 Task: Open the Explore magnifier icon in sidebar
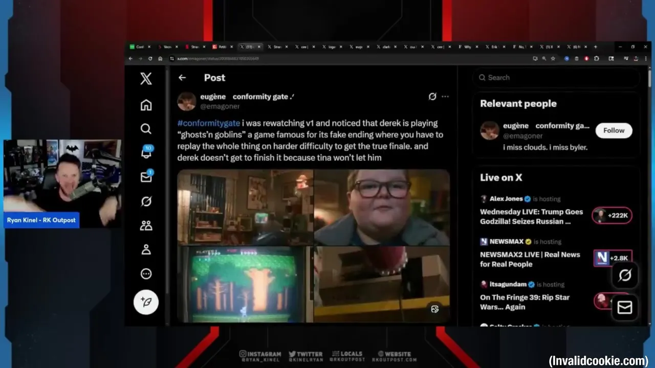coord(146,129)
